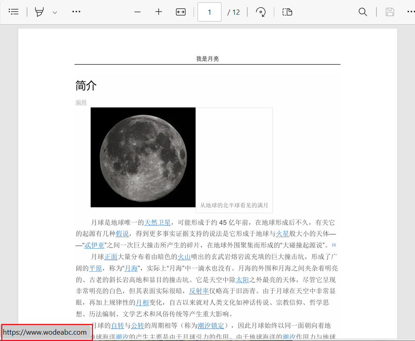The width and height of the screenshot is (415, 341).
Task: Save the PDF file
Action: coord(390,12)
